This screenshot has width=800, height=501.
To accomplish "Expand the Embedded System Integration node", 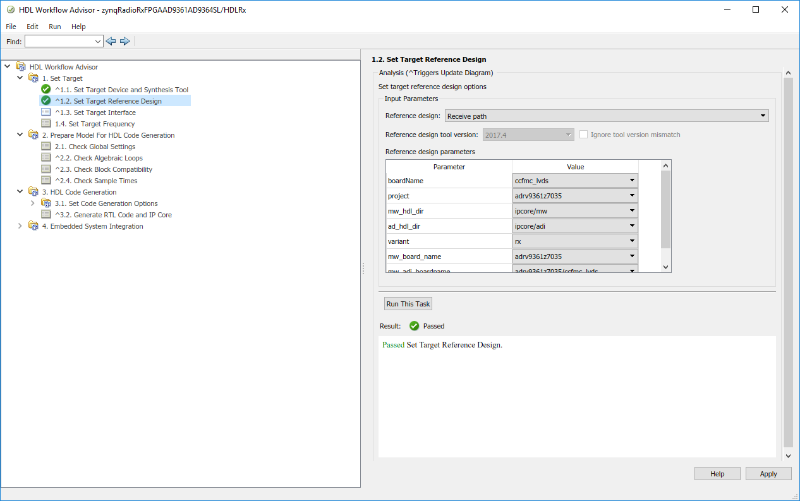I will pyautogui.click(x=20, y=226).
